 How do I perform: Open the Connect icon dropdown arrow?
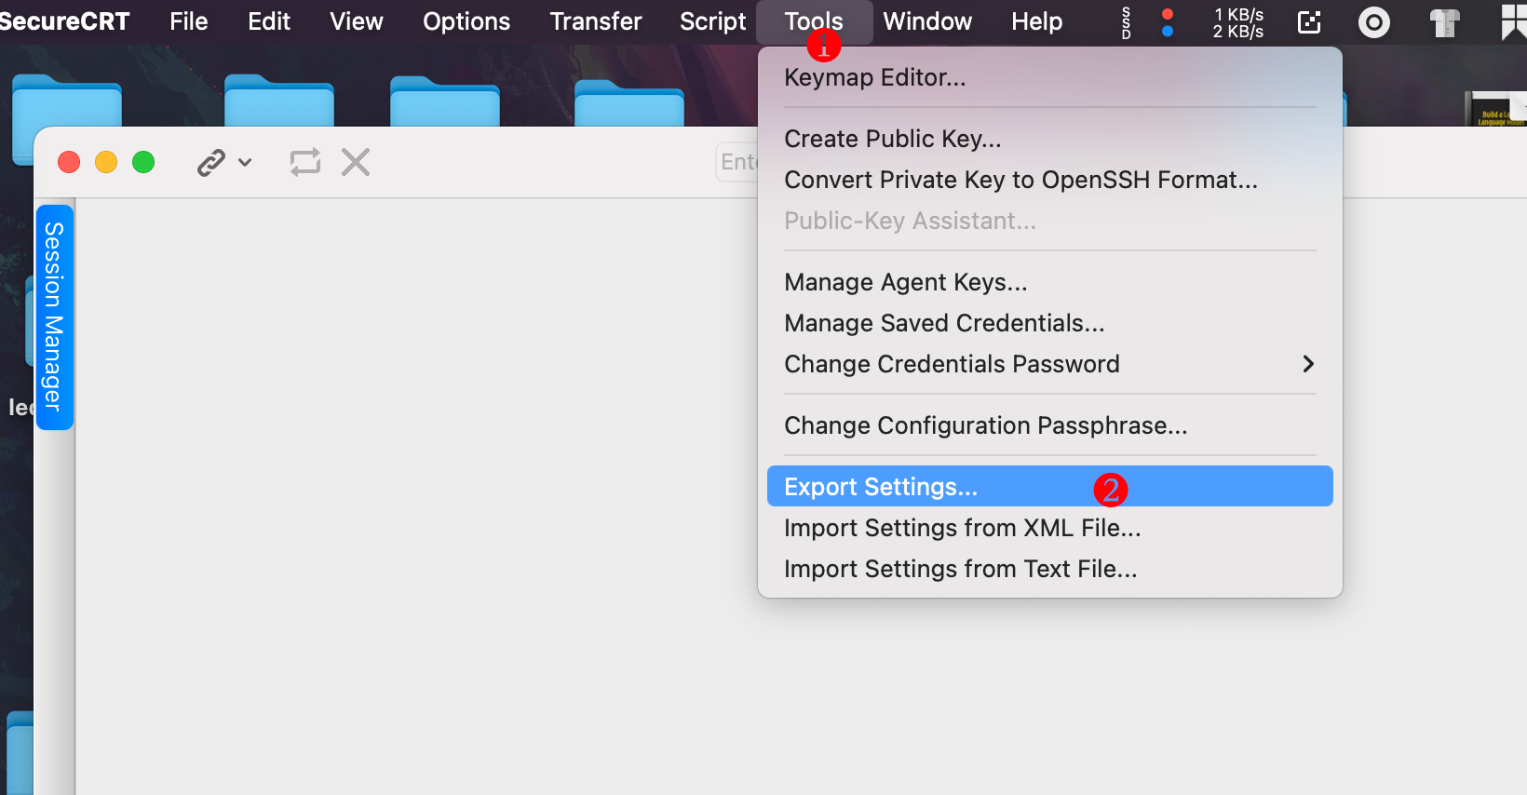coord(245,163)
